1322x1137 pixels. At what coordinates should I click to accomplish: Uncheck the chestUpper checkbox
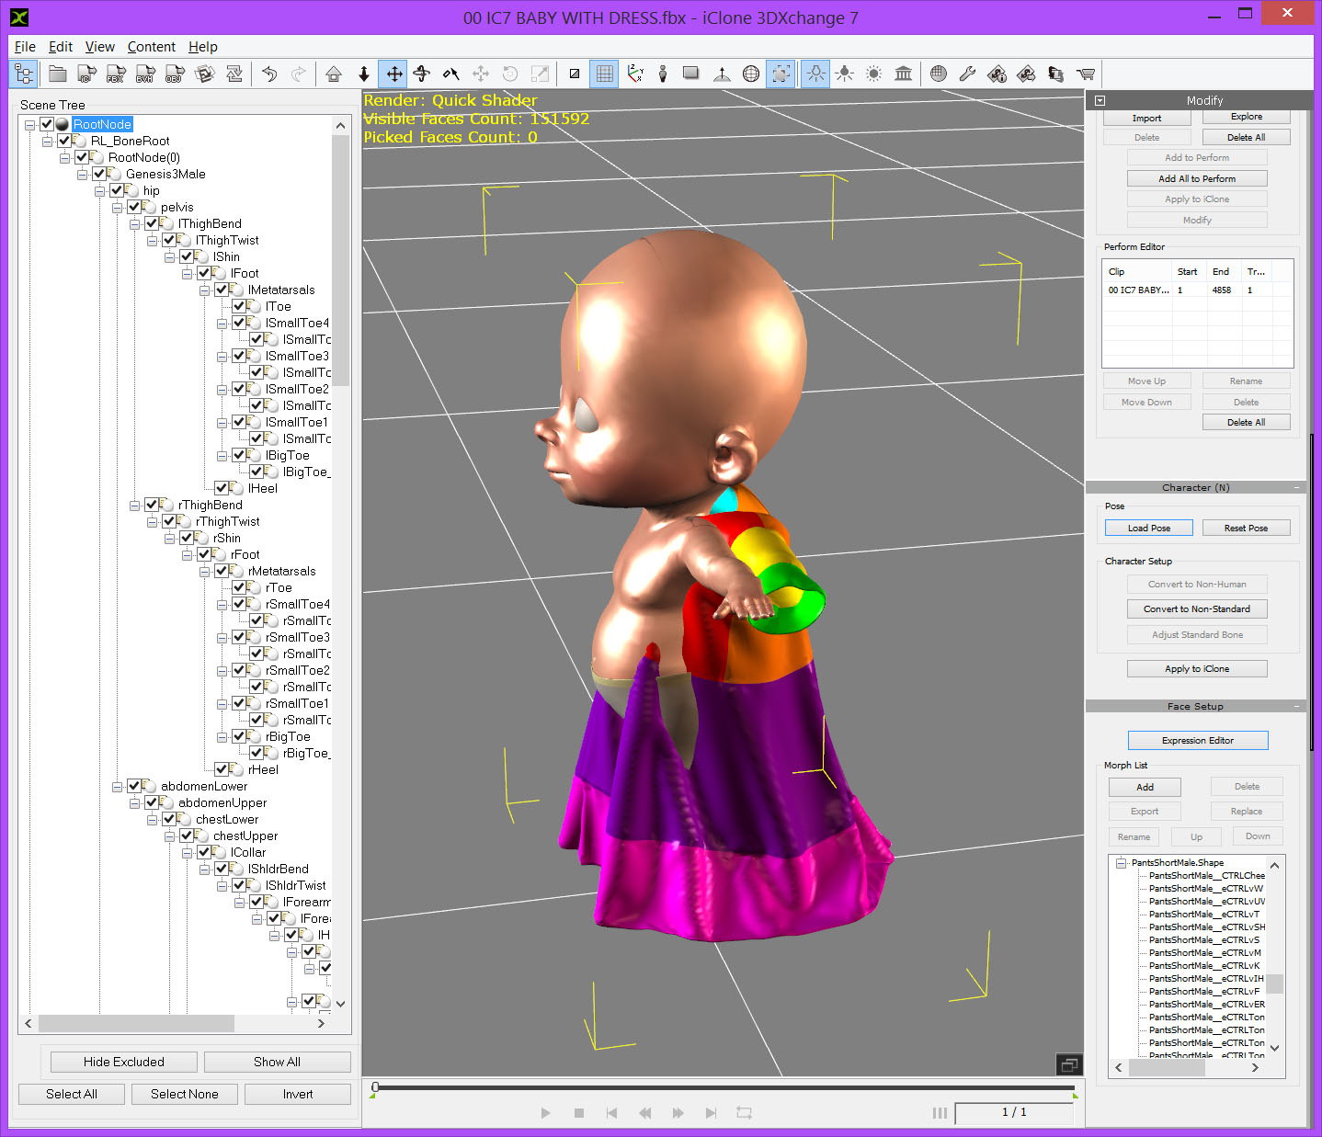pos(186,836)
